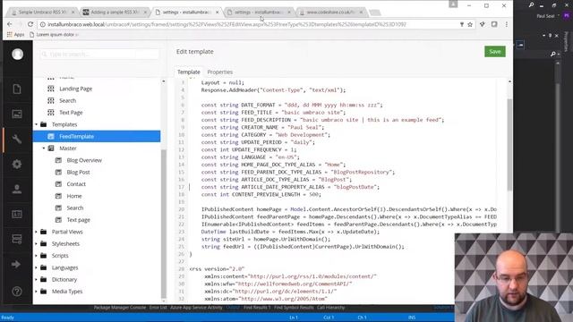Click the green Save button

coord(495,52)
